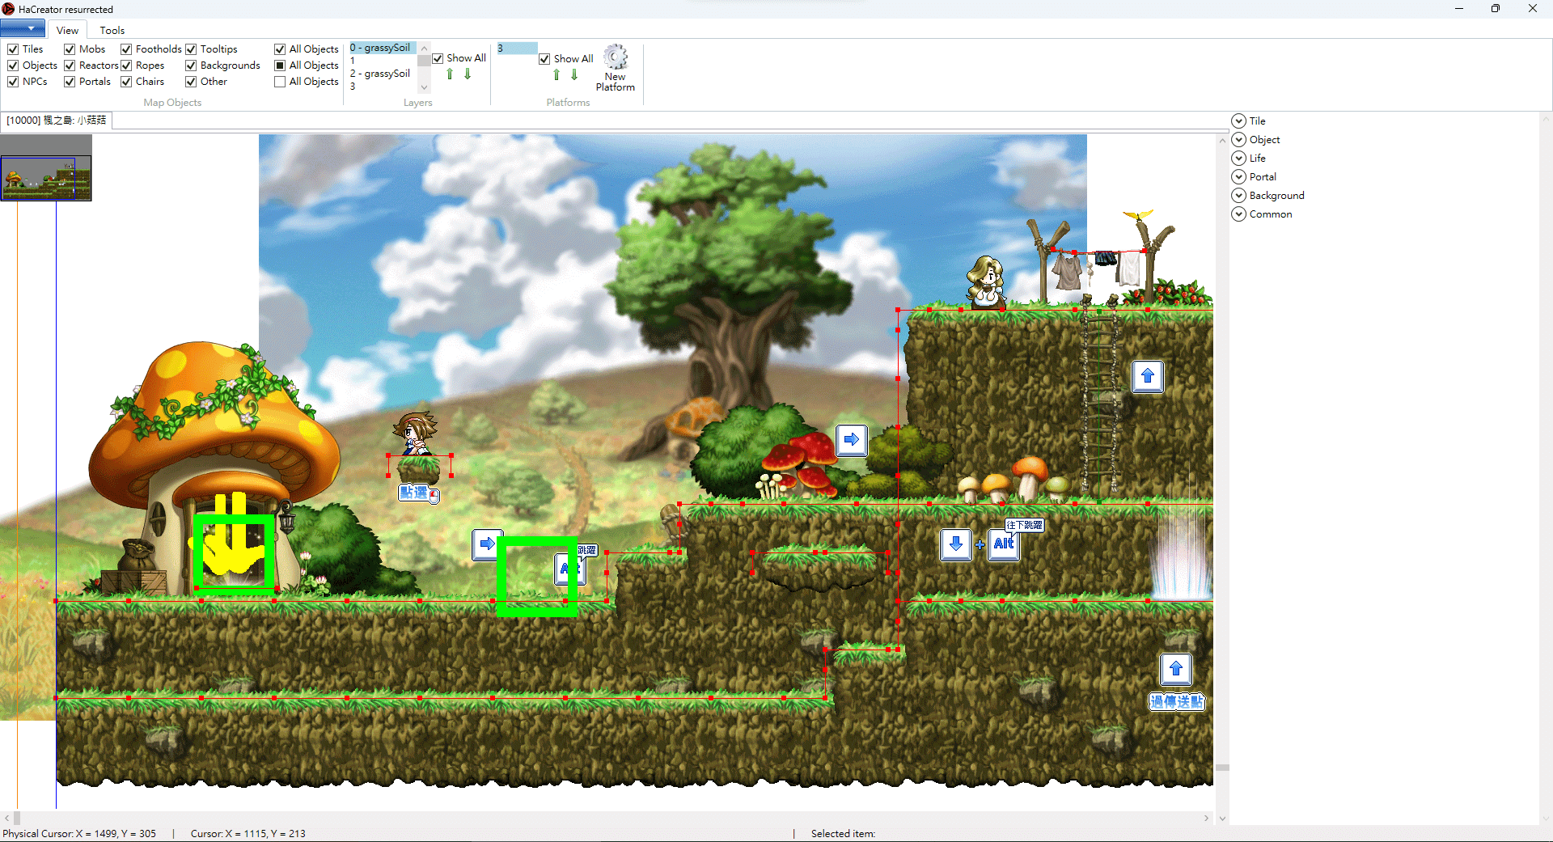Screen dimensions: 1553x842
Task: Toggle Layers Show All checkbox
Action: [438, 58]
